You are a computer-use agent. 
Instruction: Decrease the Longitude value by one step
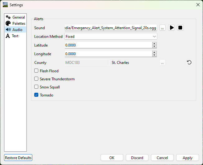point(154,55)
